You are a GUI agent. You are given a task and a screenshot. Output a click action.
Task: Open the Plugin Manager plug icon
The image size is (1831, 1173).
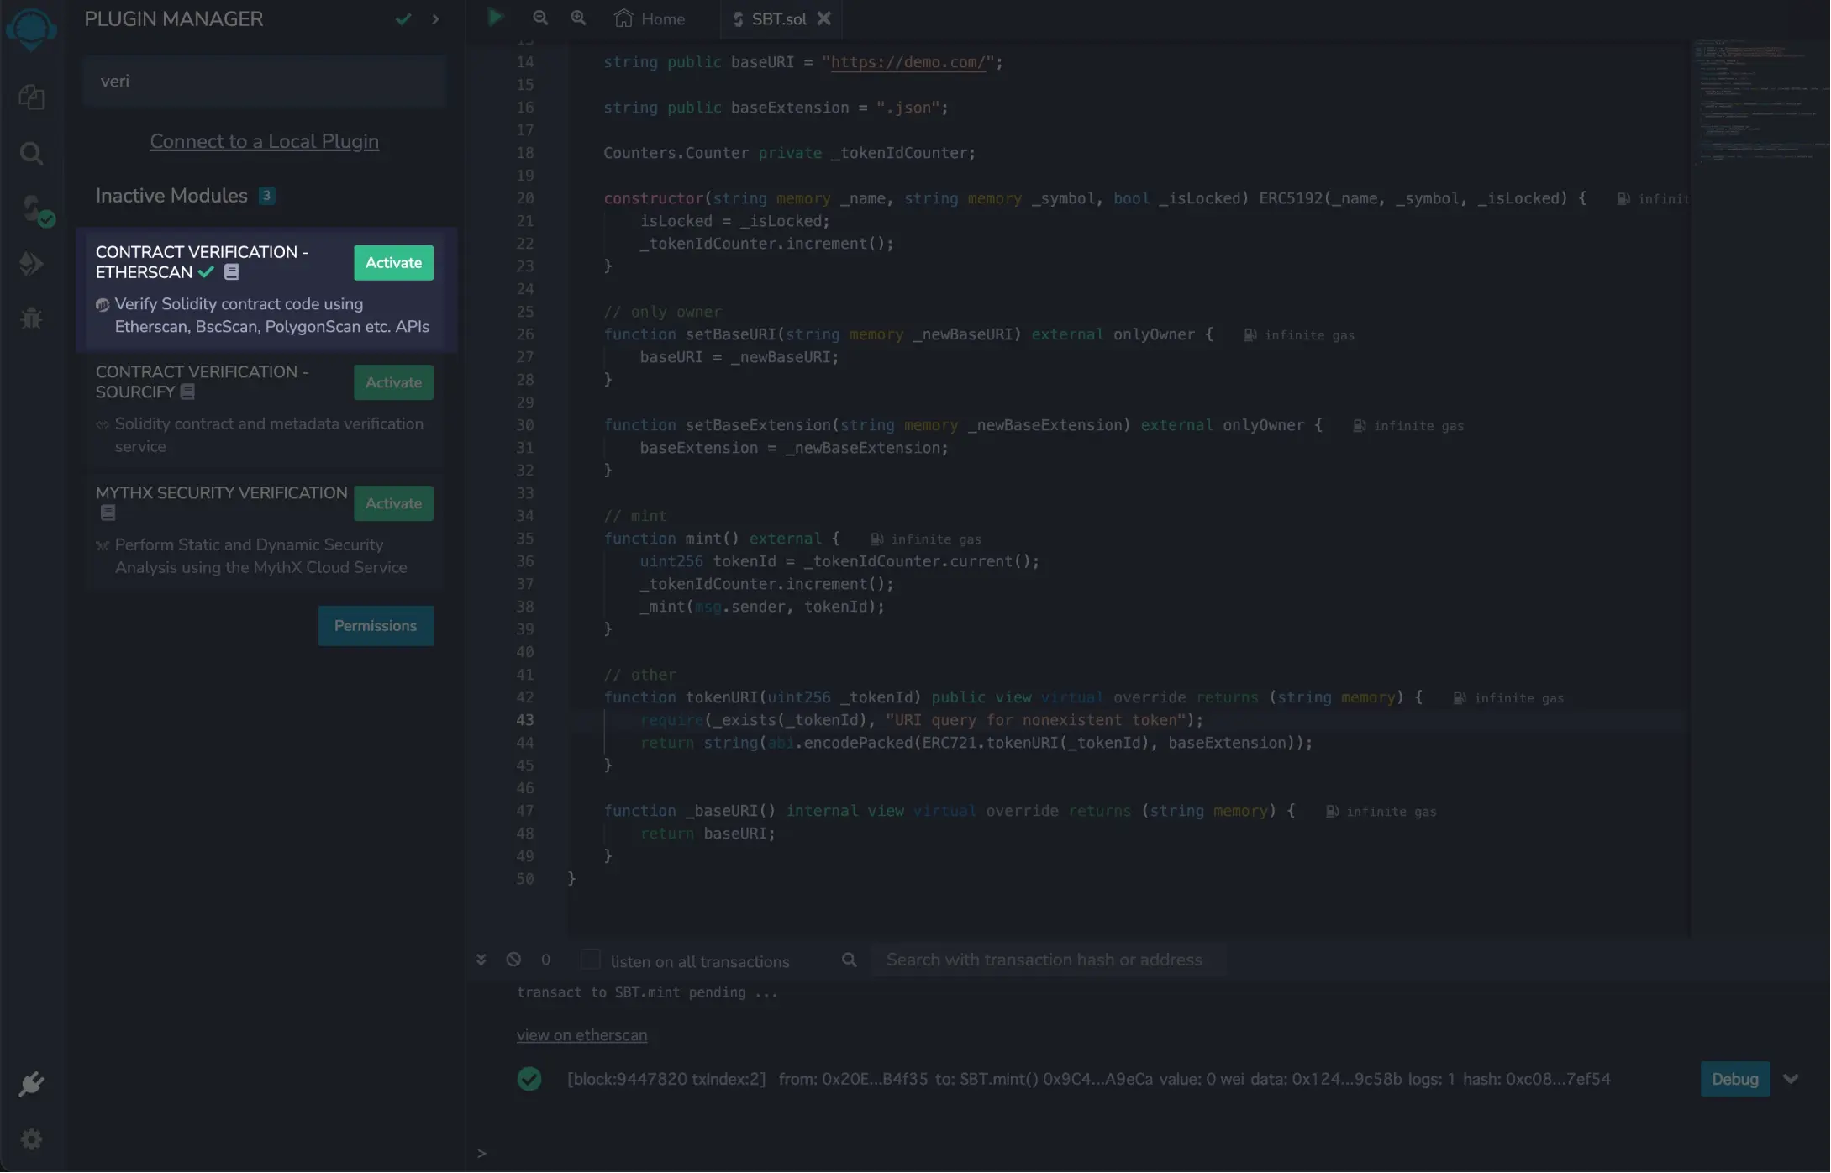(x=31, y=1084)
